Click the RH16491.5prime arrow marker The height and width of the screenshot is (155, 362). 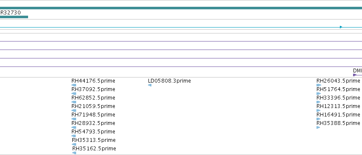coord(318,119)
